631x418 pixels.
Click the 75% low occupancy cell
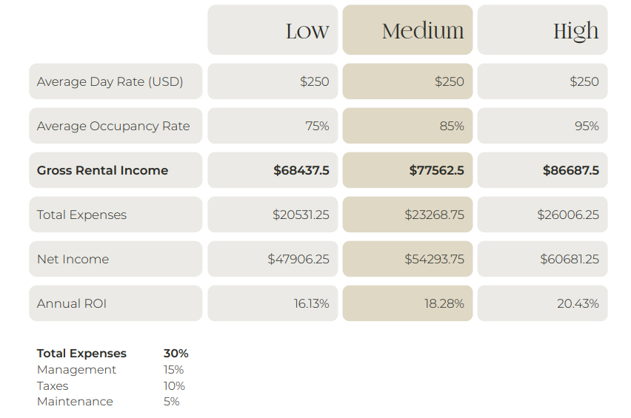[x=273, y=126]
